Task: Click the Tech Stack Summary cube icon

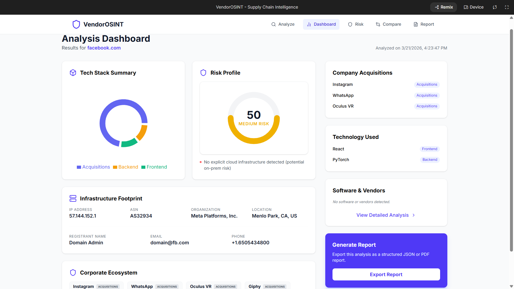Action: coord(73,73)
